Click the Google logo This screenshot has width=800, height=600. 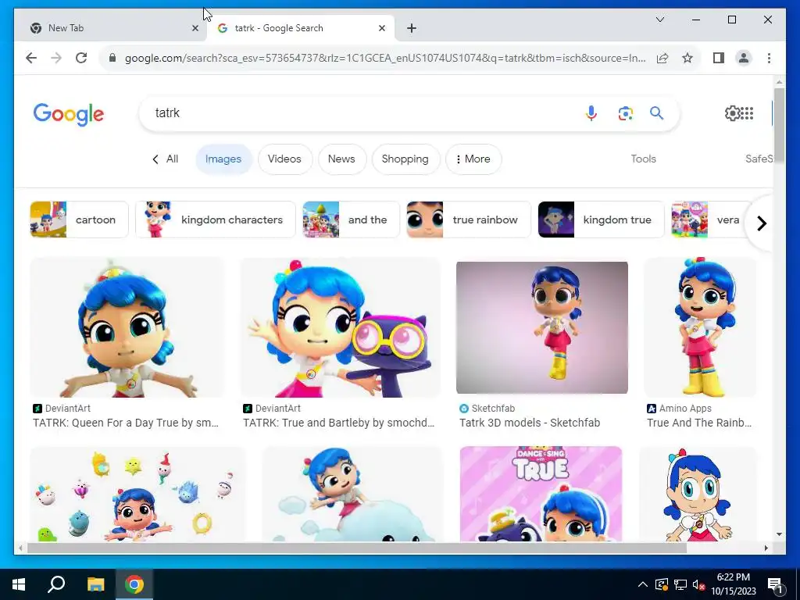[x=69, y=114]
